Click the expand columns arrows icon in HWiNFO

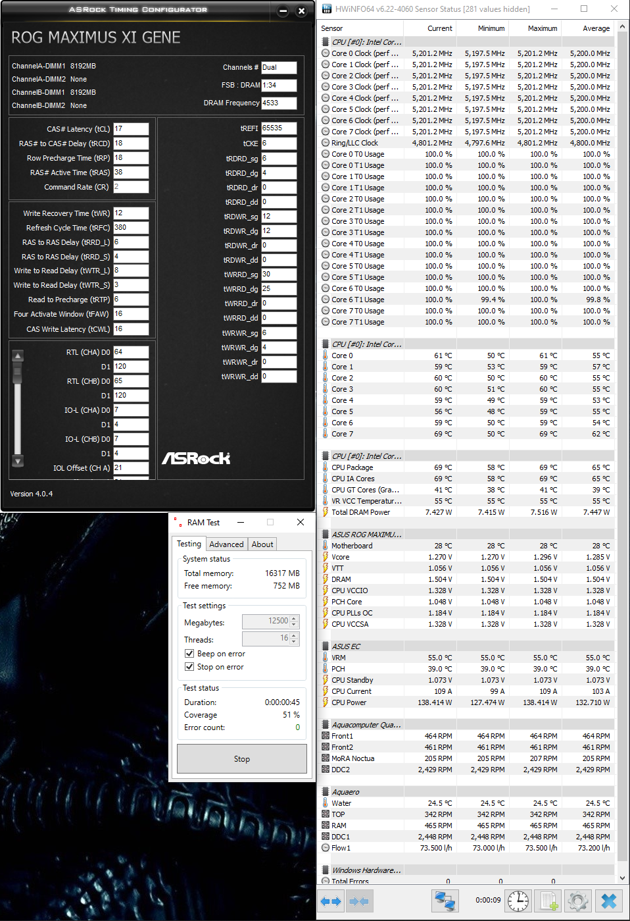click(x=331, y=901)
